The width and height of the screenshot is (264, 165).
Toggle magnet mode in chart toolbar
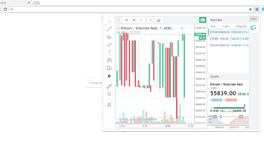click(109, 105)
